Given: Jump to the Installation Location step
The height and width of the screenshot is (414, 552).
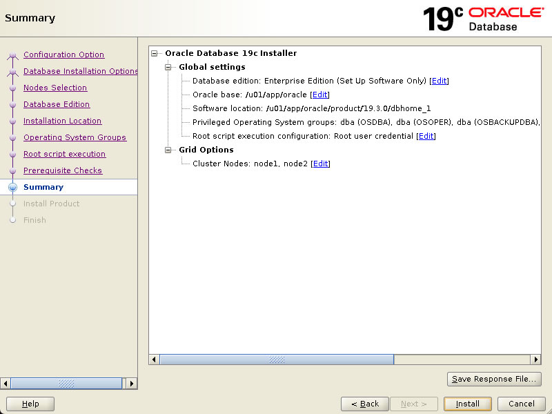Looking at the screenshot, I should [63, 121].
